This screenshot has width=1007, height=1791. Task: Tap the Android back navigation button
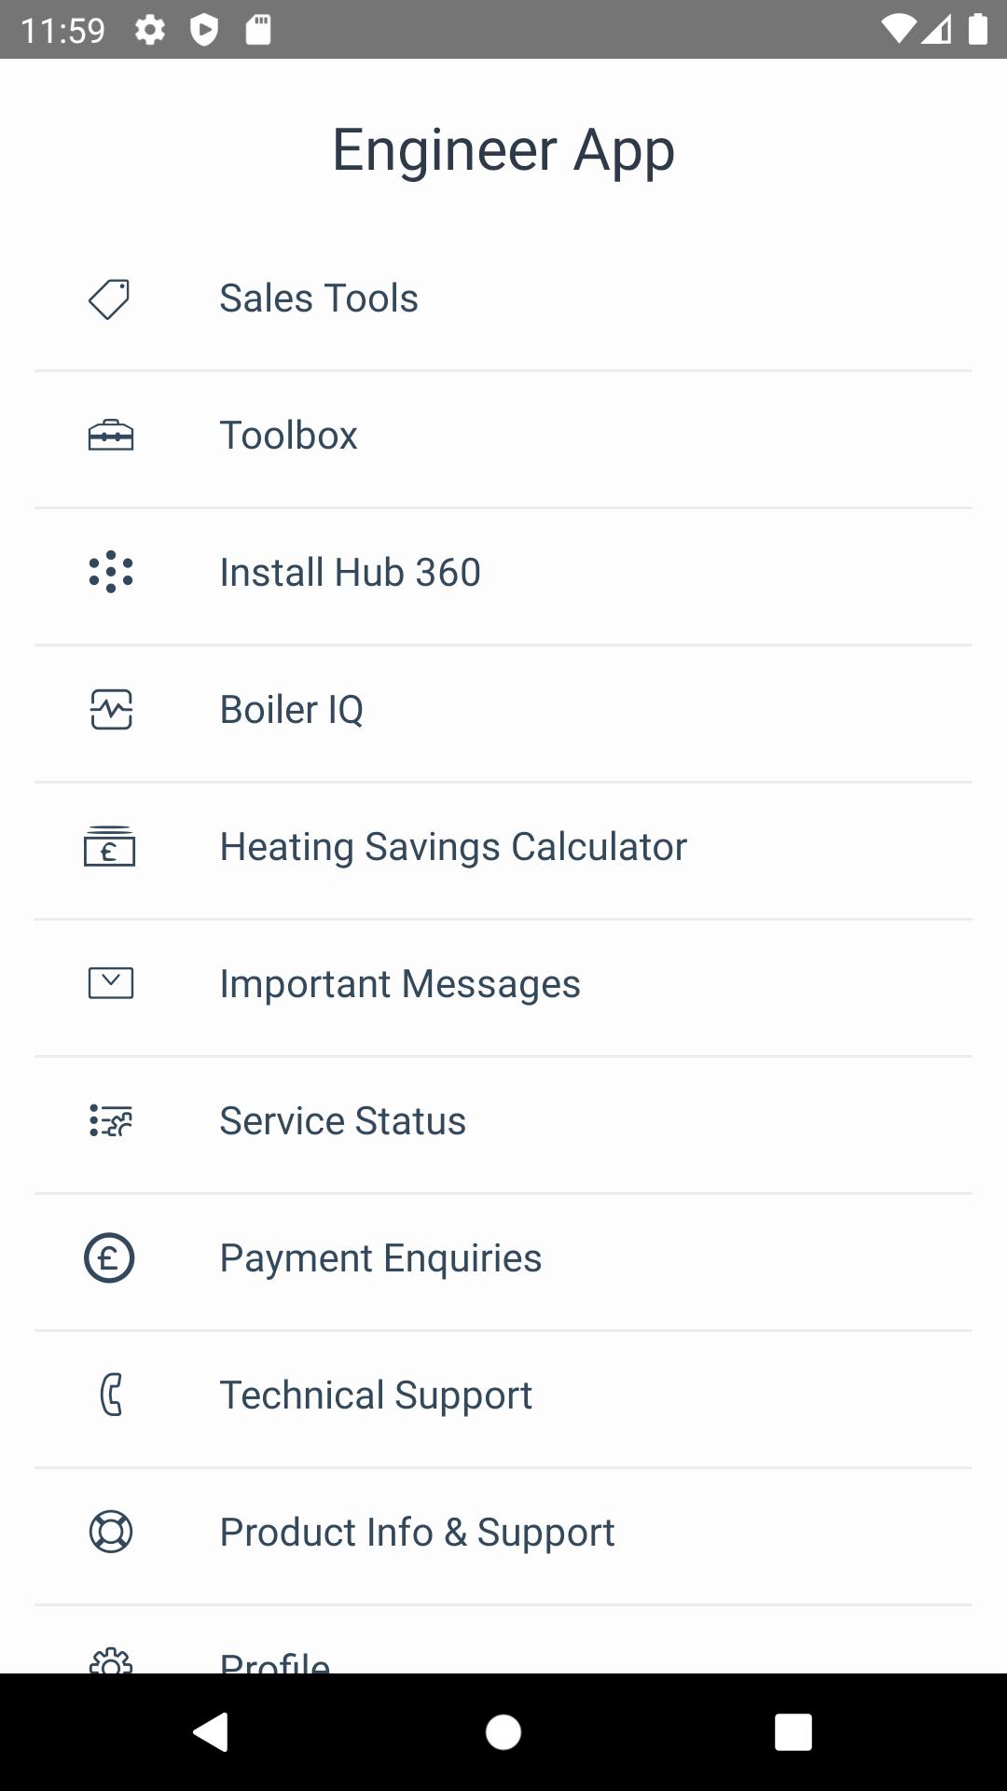click(211, 1732)
